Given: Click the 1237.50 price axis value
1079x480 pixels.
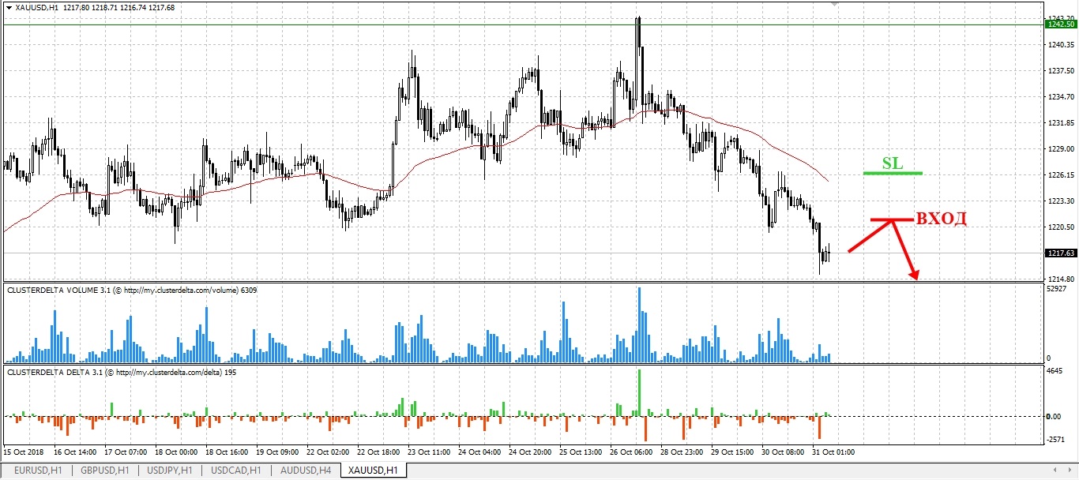Looking at the screenshot, I should click(x=1060, y=70).
